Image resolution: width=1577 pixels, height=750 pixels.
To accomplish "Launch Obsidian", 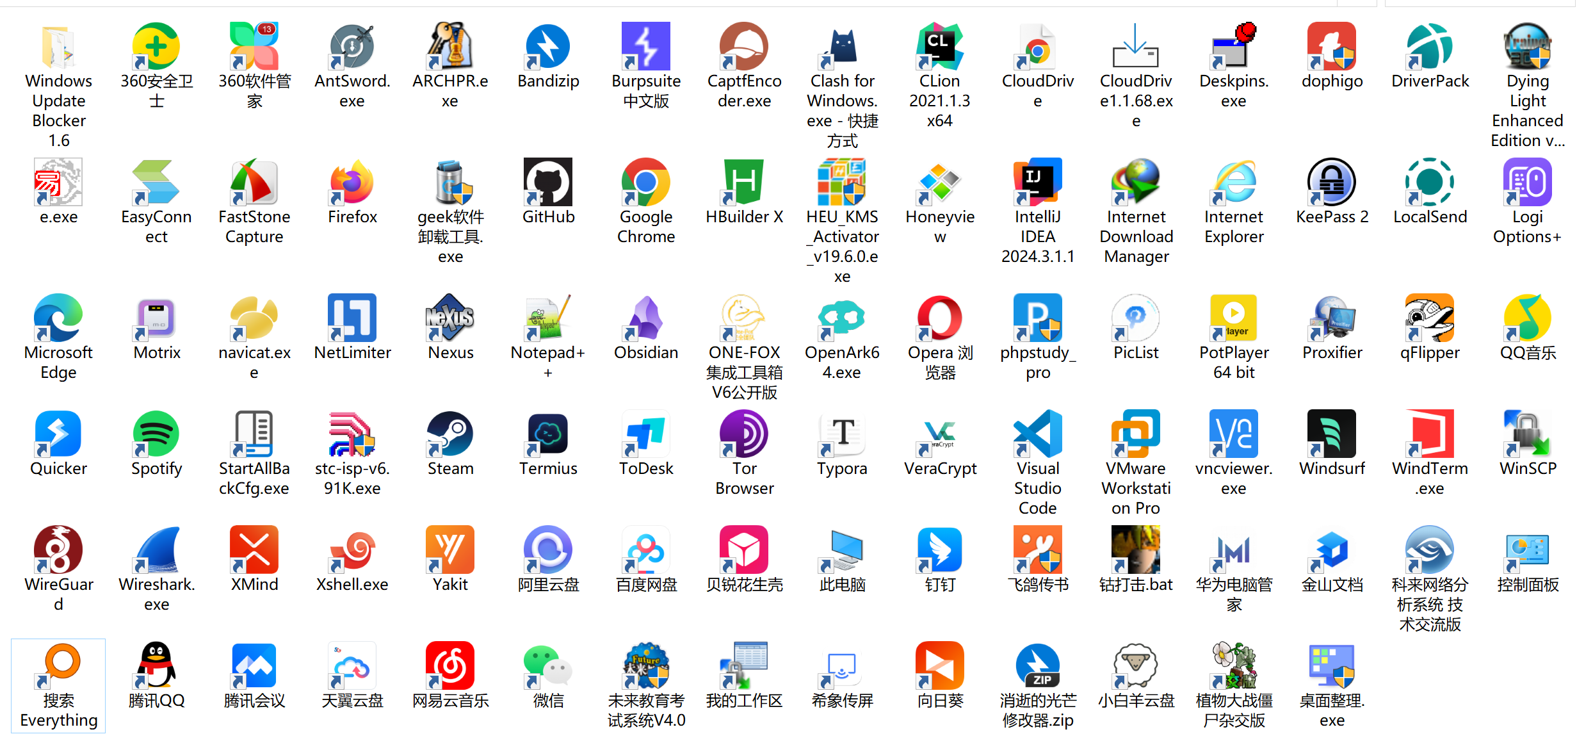I will [646, 318].
